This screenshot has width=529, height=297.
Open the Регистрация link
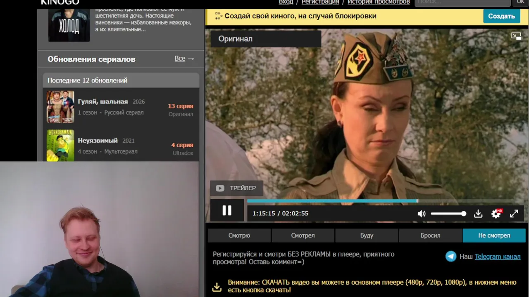tap(320, 2)
